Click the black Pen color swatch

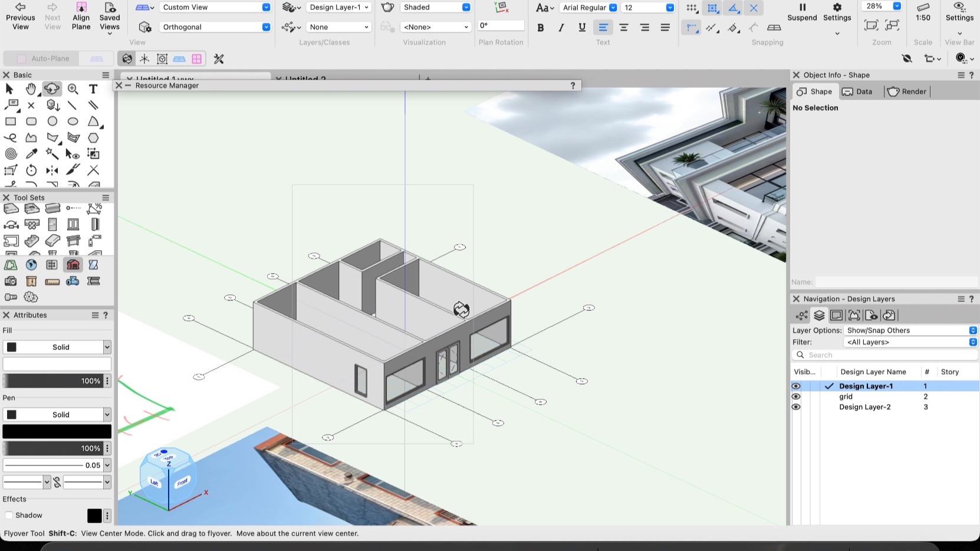click(57, 431)
